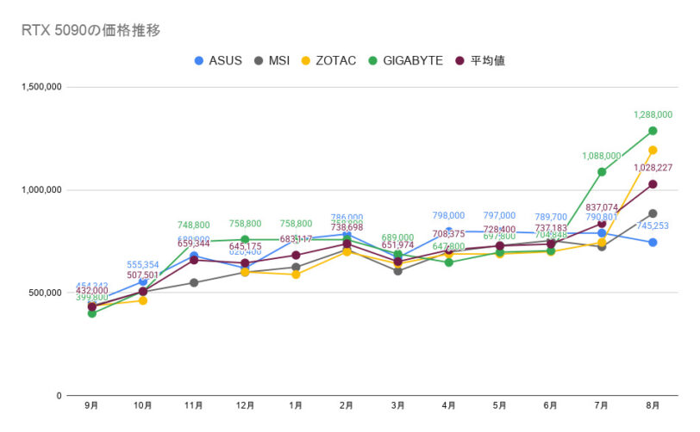
Task: Click the 4月 x-axis label
Action: (448, 405)
